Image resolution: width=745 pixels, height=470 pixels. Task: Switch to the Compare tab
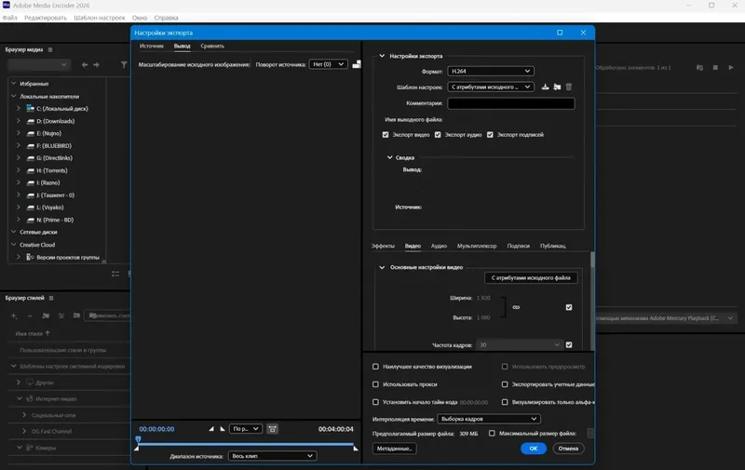tap(212, 46)
